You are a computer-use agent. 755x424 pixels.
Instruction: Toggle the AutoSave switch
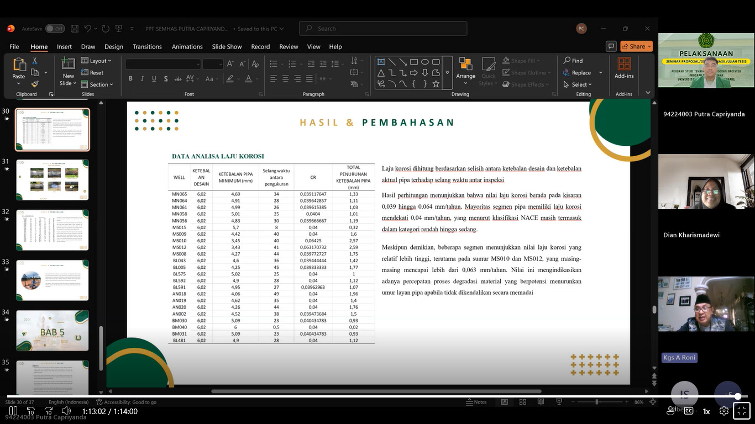click(55, 29)
